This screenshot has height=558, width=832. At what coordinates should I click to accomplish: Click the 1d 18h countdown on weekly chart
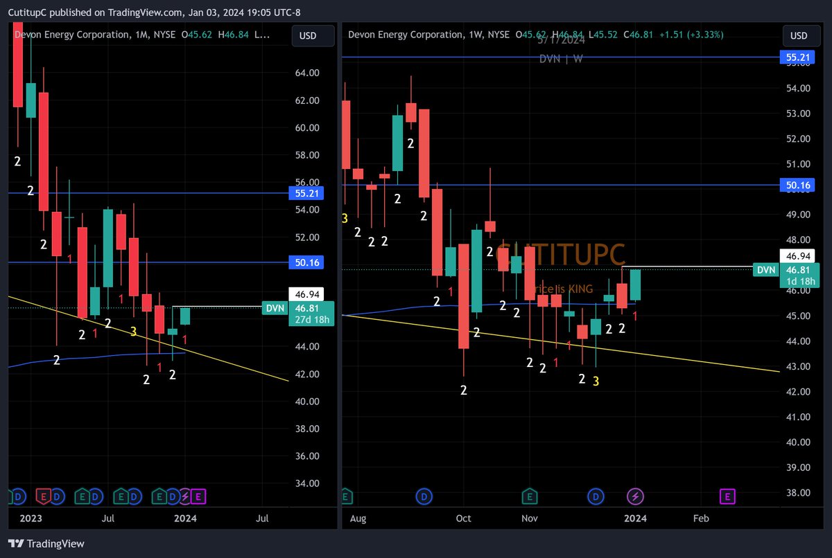[x=799, y=282]
